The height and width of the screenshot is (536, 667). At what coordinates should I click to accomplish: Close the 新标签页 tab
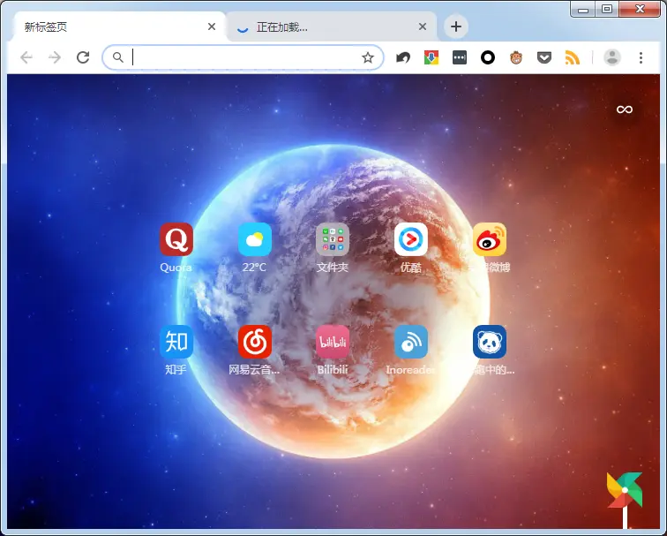tap(212, 26)
